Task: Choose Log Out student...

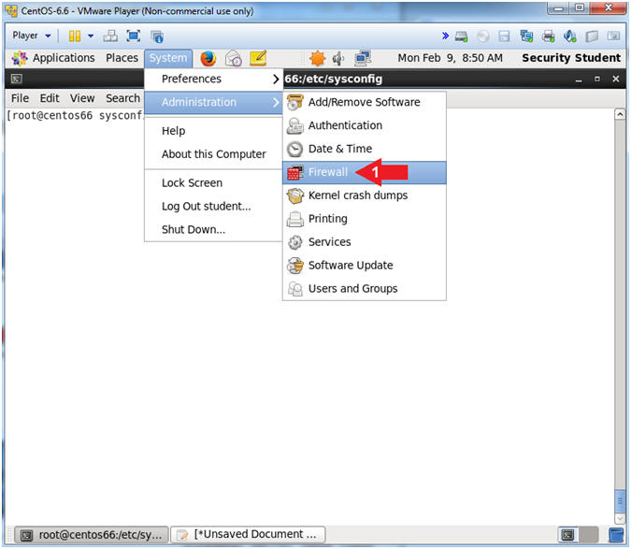Action: click(x=213, y=207)
